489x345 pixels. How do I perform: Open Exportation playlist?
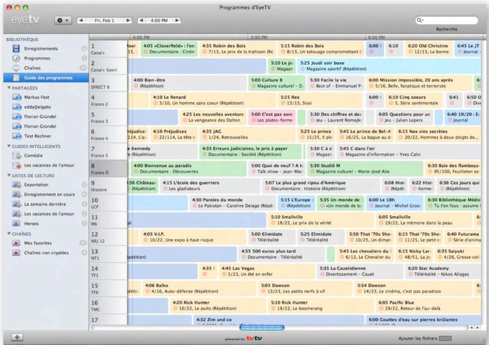click(36, 185)
